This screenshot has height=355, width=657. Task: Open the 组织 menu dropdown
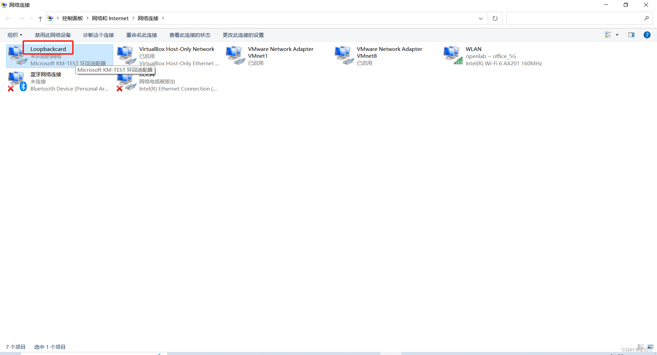tap(15, 35)
